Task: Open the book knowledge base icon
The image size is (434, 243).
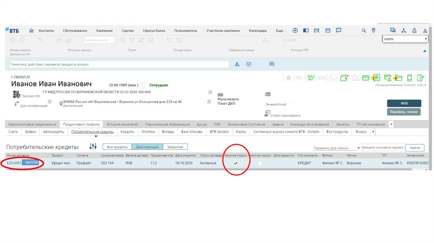Action: 306,30
